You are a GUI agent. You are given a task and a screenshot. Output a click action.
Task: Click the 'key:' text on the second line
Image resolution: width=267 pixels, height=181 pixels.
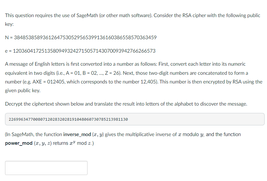point(9,24)
